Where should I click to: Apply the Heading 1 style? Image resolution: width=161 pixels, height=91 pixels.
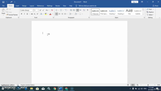(x=112, y=12)
